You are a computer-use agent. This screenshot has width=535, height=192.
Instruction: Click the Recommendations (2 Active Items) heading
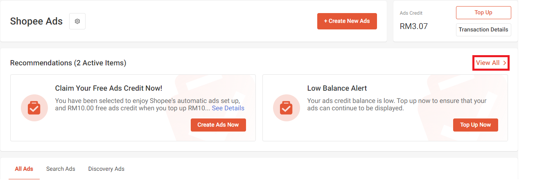pos(68,63)
